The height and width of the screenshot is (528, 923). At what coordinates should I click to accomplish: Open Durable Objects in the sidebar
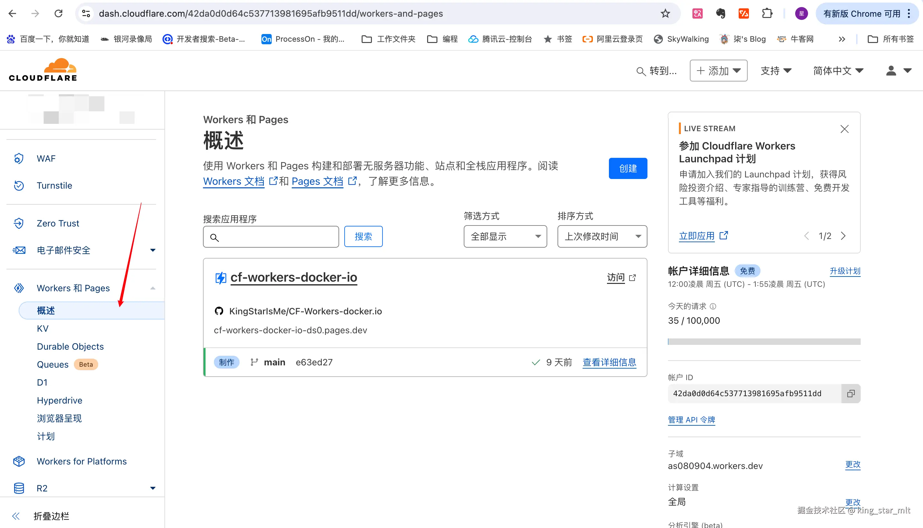click(70, 346)
